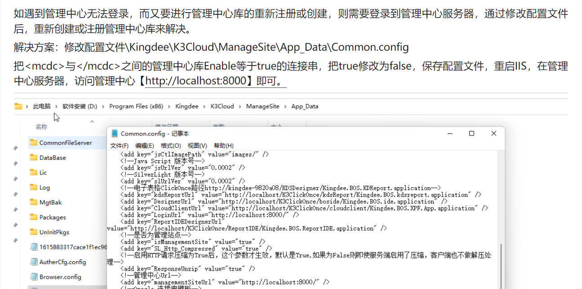Click the ReportIDEDesignerUrl key line in Notepad
Viewport: 582px width, 289px height.
point(173,222)
